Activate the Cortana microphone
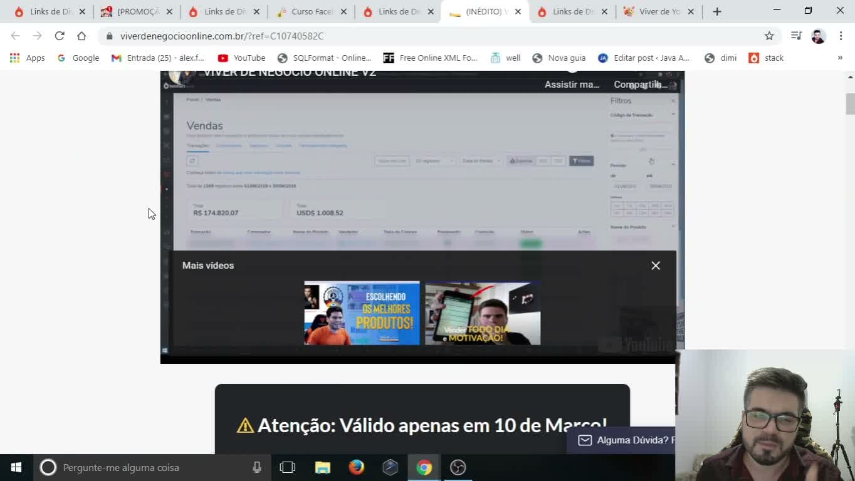The image size is (855, 481). click(257, 467)
